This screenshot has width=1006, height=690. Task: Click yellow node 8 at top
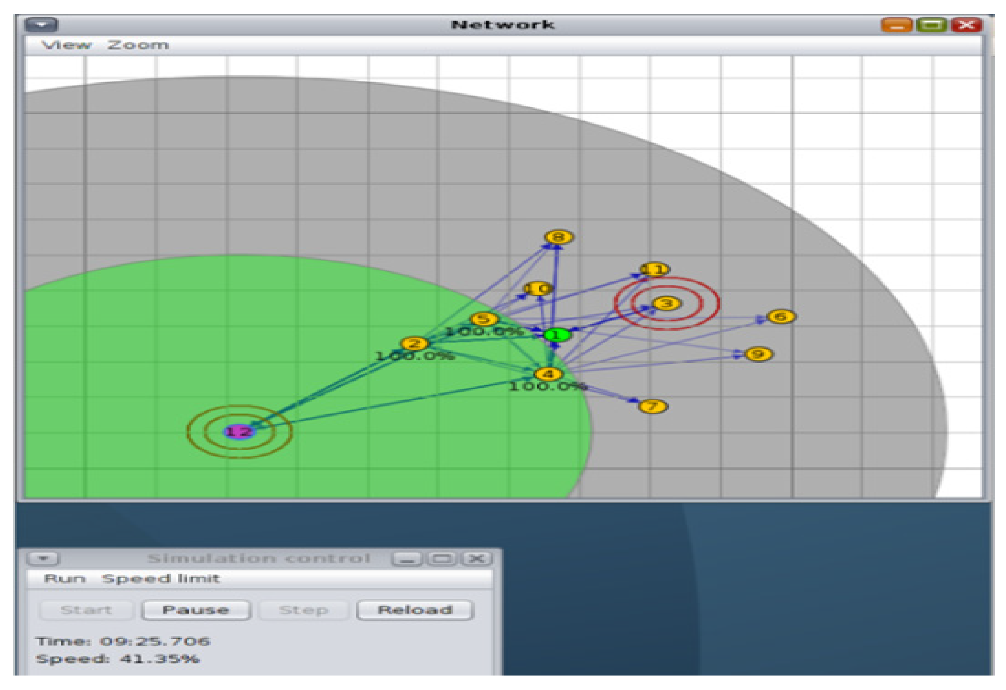tap(559, 237)
